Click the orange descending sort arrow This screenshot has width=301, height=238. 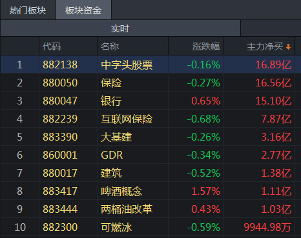pyautogui.click(x=288, y=46)
